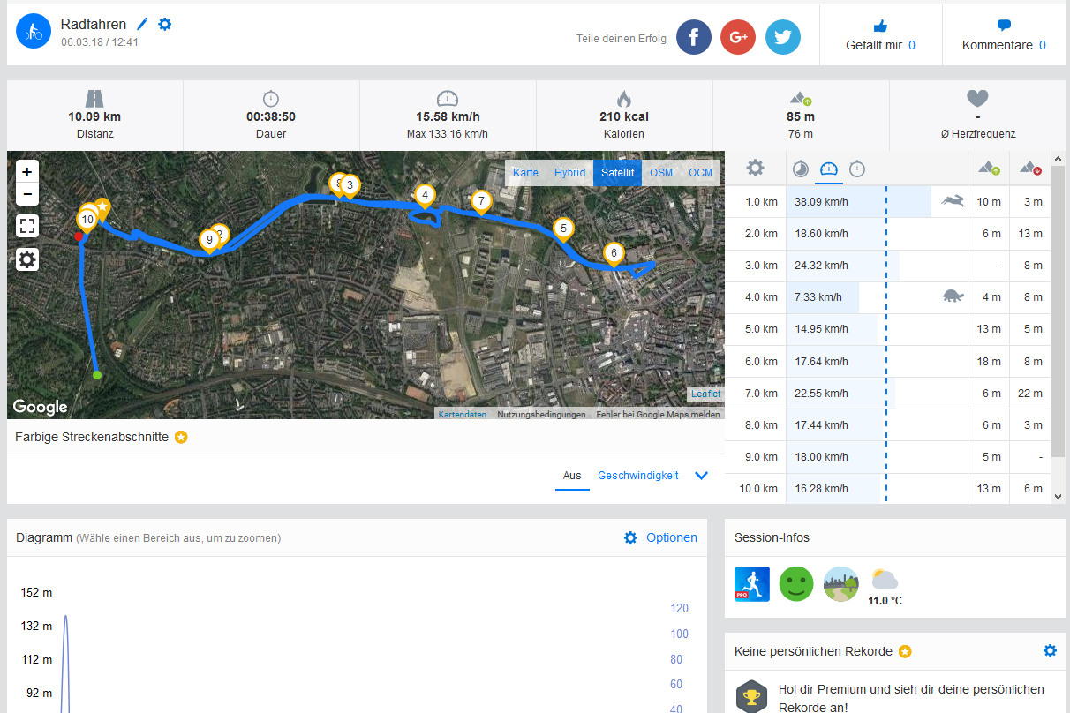
Task: Click the cycling activity avatar icon
Action: (34, 32)
